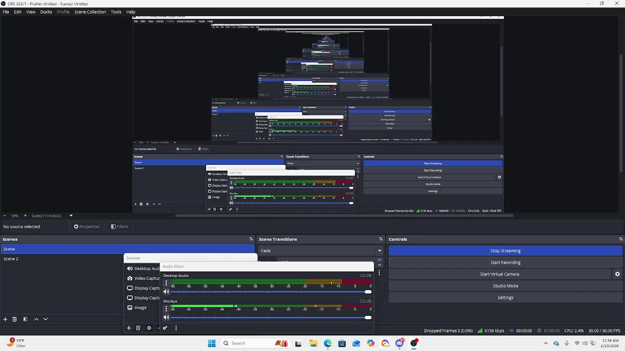
Task: Enable Studio Mode
Action: coord(505,286)
